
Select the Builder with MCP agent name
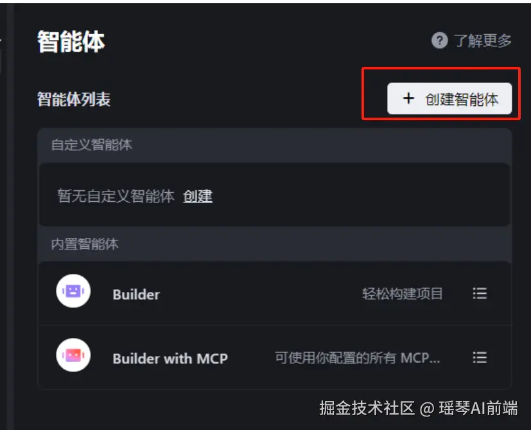[x=170, y=359]
